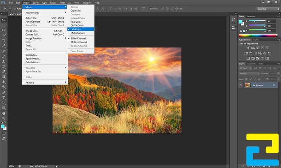
Task: Switch to the Swatches tab
Action: (251, 16)
